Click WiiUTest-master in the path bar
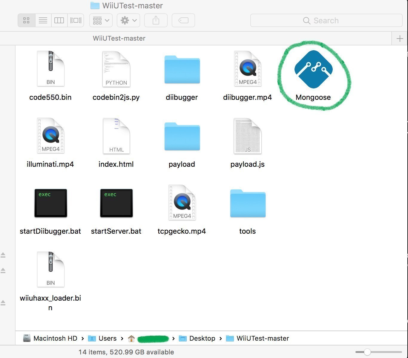 coord(257,338)
